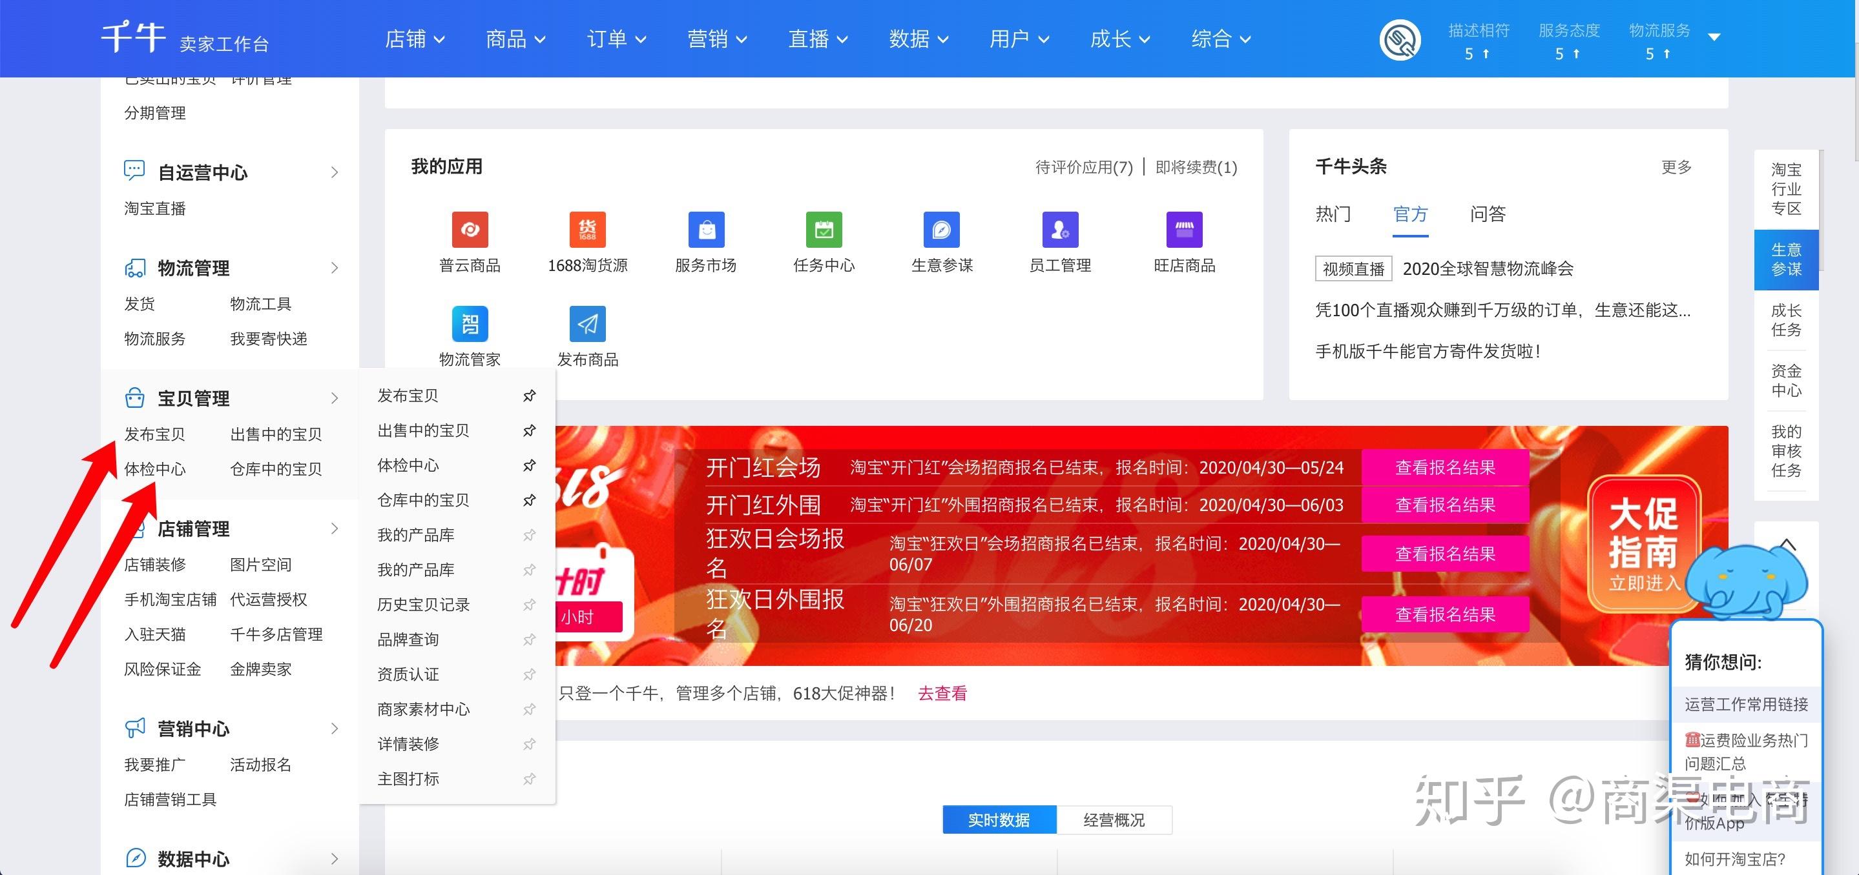
Task: Open 如何开淘宝店? suggested question
Action: [1735, 859]
